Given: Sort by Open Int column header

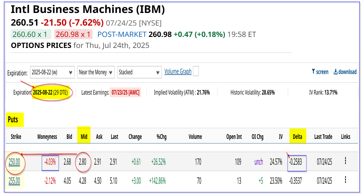Looking at the screenshot, I should tap(234, 137).
